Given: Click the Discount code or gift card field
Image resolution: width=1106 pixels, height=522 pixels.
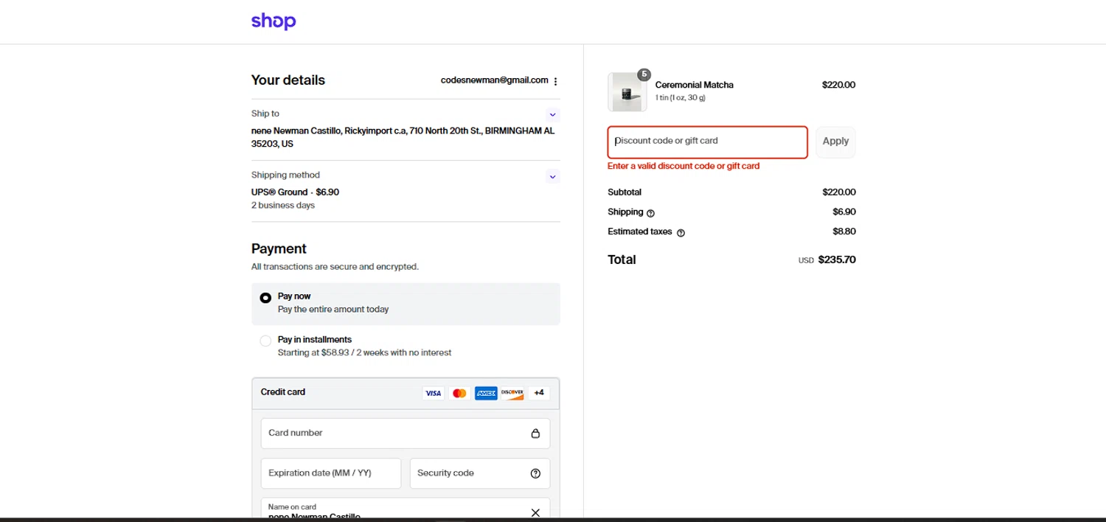Looking at the screenshot, I should (x=707, y=142).
